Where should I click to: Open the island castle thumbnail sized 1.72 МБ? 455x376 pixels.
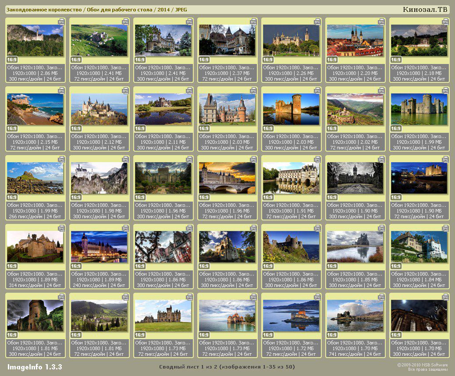pyautogui.click(x=291, y=316)
